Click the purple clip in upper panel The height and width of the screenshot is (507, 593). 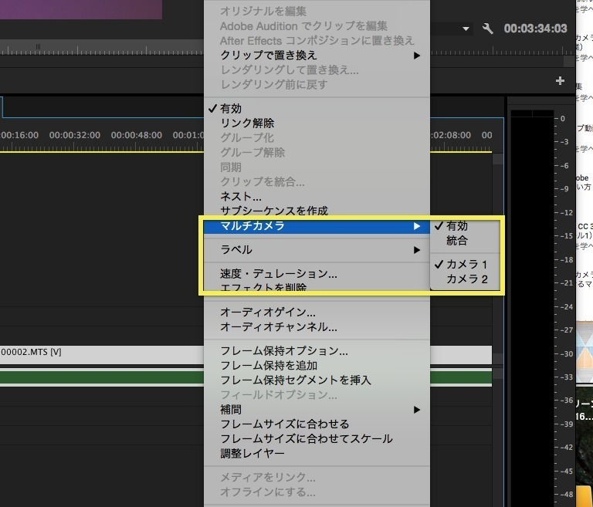[x=81, y=9]
